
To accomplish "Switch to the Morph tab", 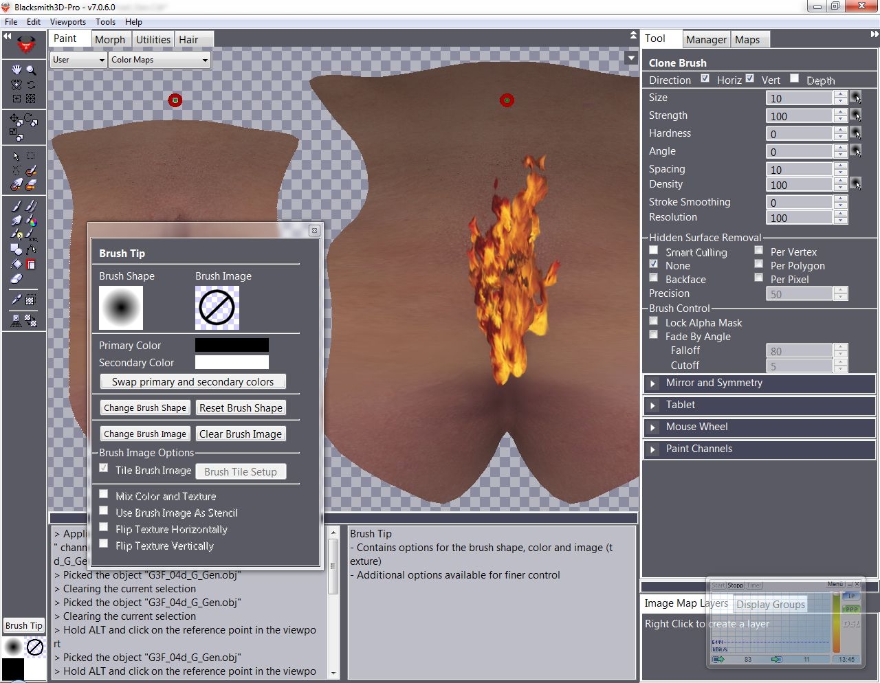I will tap(110, 40).
